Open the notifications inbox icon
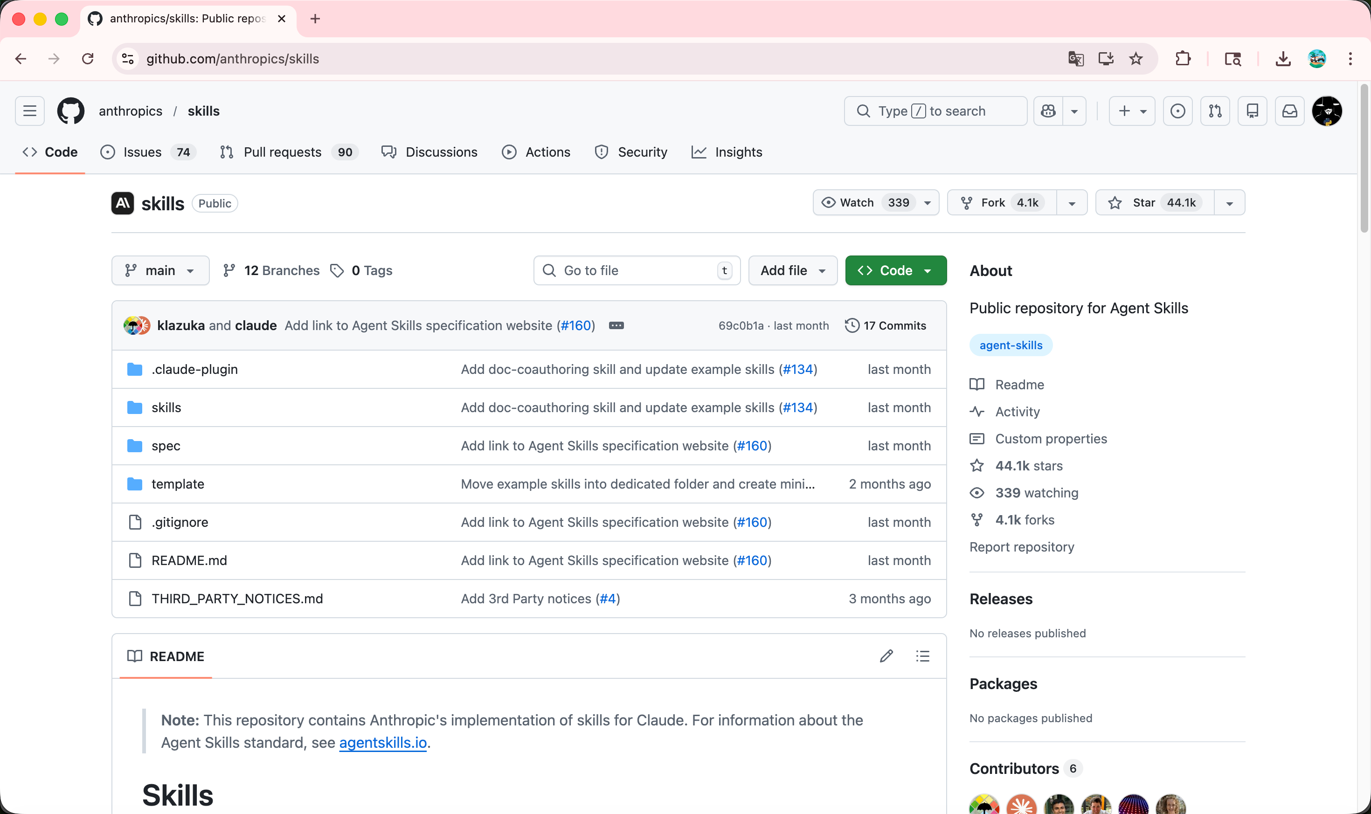This screenshot has width=1371, height=814. 1289,111
